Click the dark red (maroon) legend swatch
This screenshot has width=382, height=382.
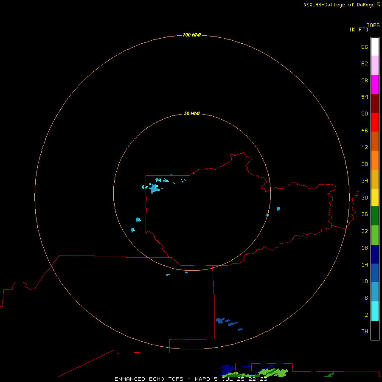(x=375, y=103)
